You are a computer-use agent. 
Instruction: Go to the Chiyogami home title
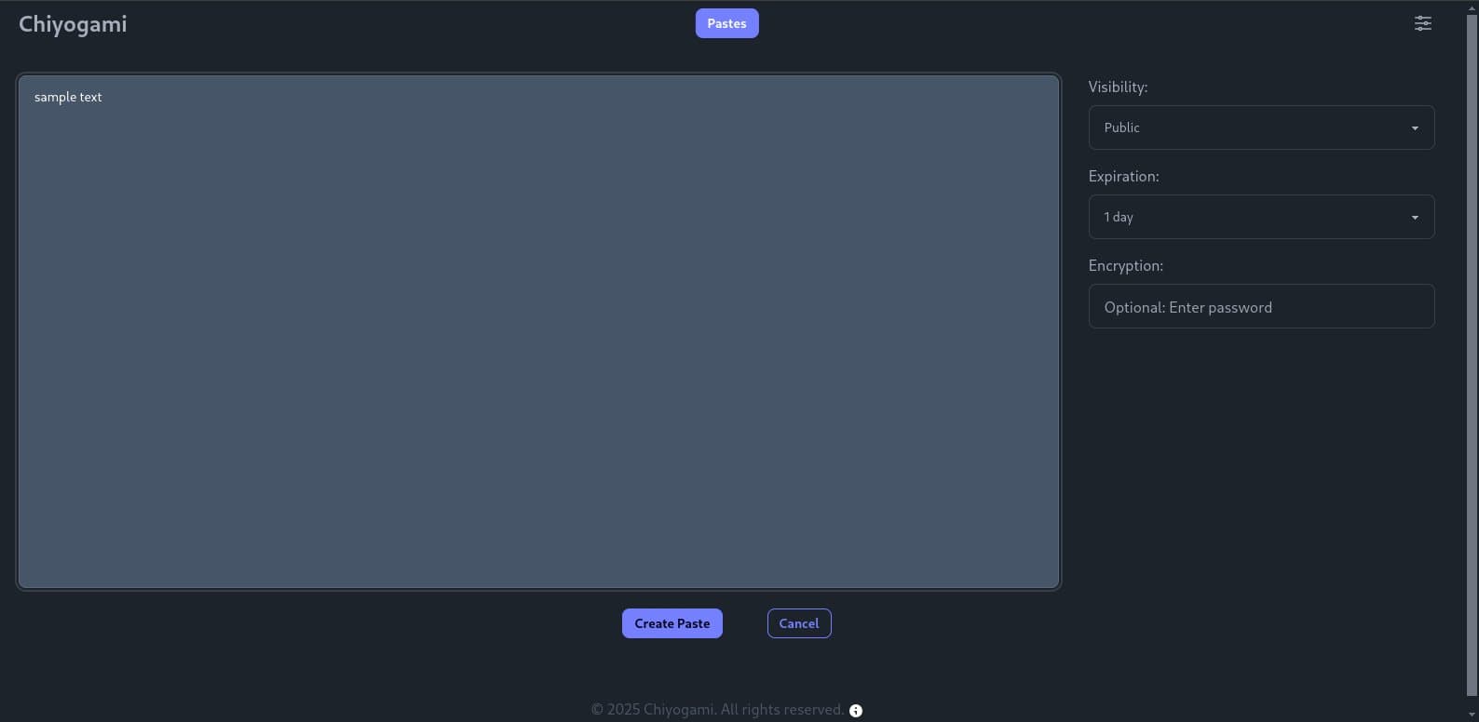(x=73, y=24)
